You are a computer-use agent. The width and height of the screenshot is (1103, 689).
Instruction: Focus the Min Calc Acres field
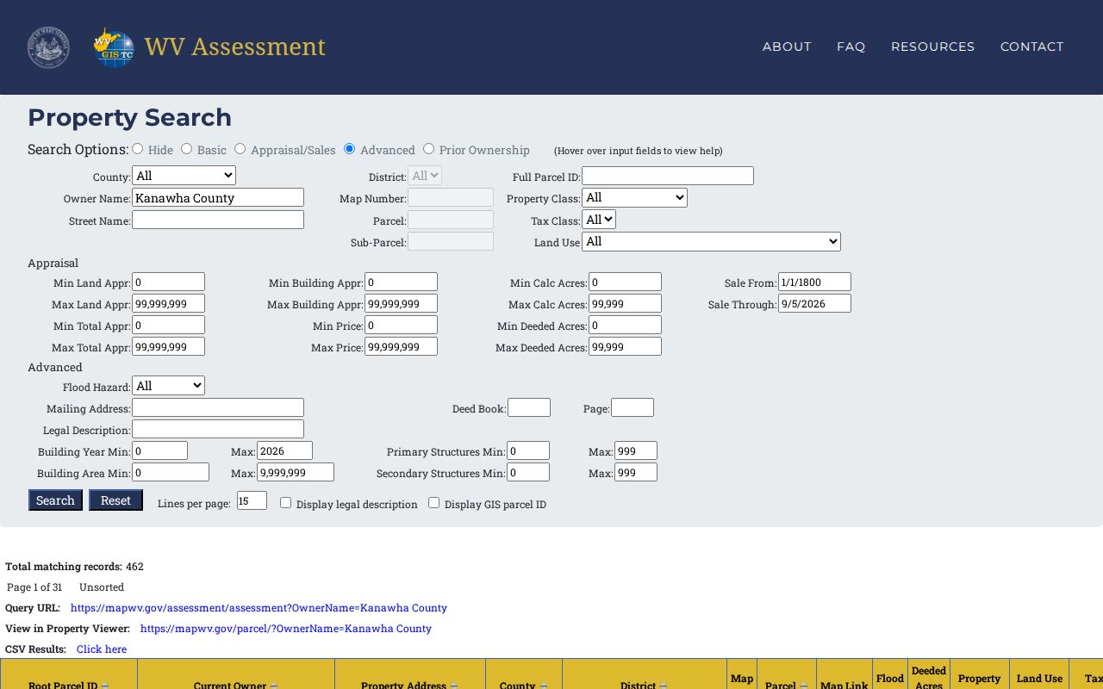625,282
